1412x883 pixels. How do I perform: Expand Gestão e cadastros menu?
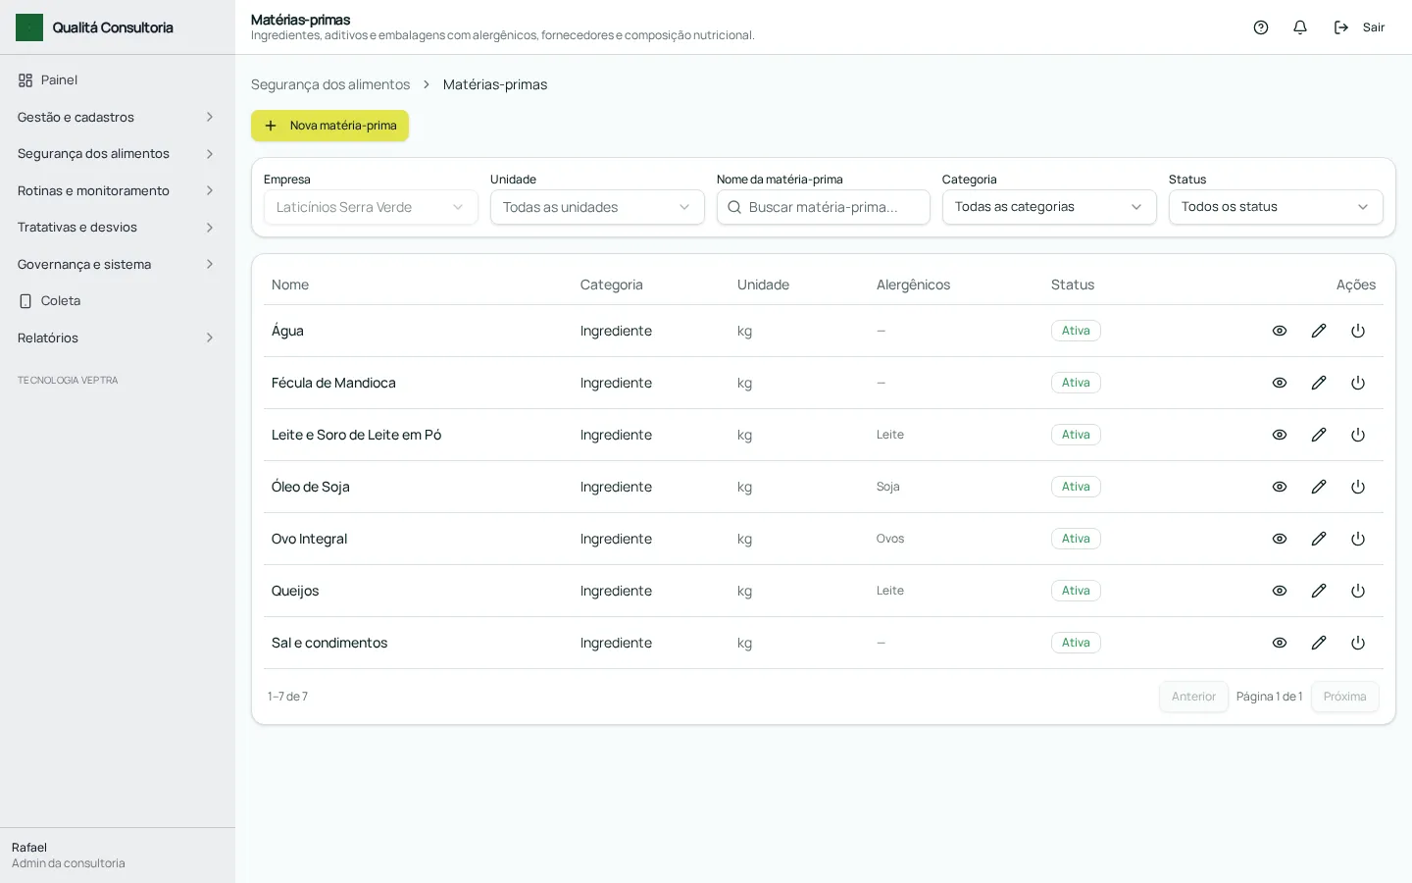pyautogui.click(x=117, y=117)
